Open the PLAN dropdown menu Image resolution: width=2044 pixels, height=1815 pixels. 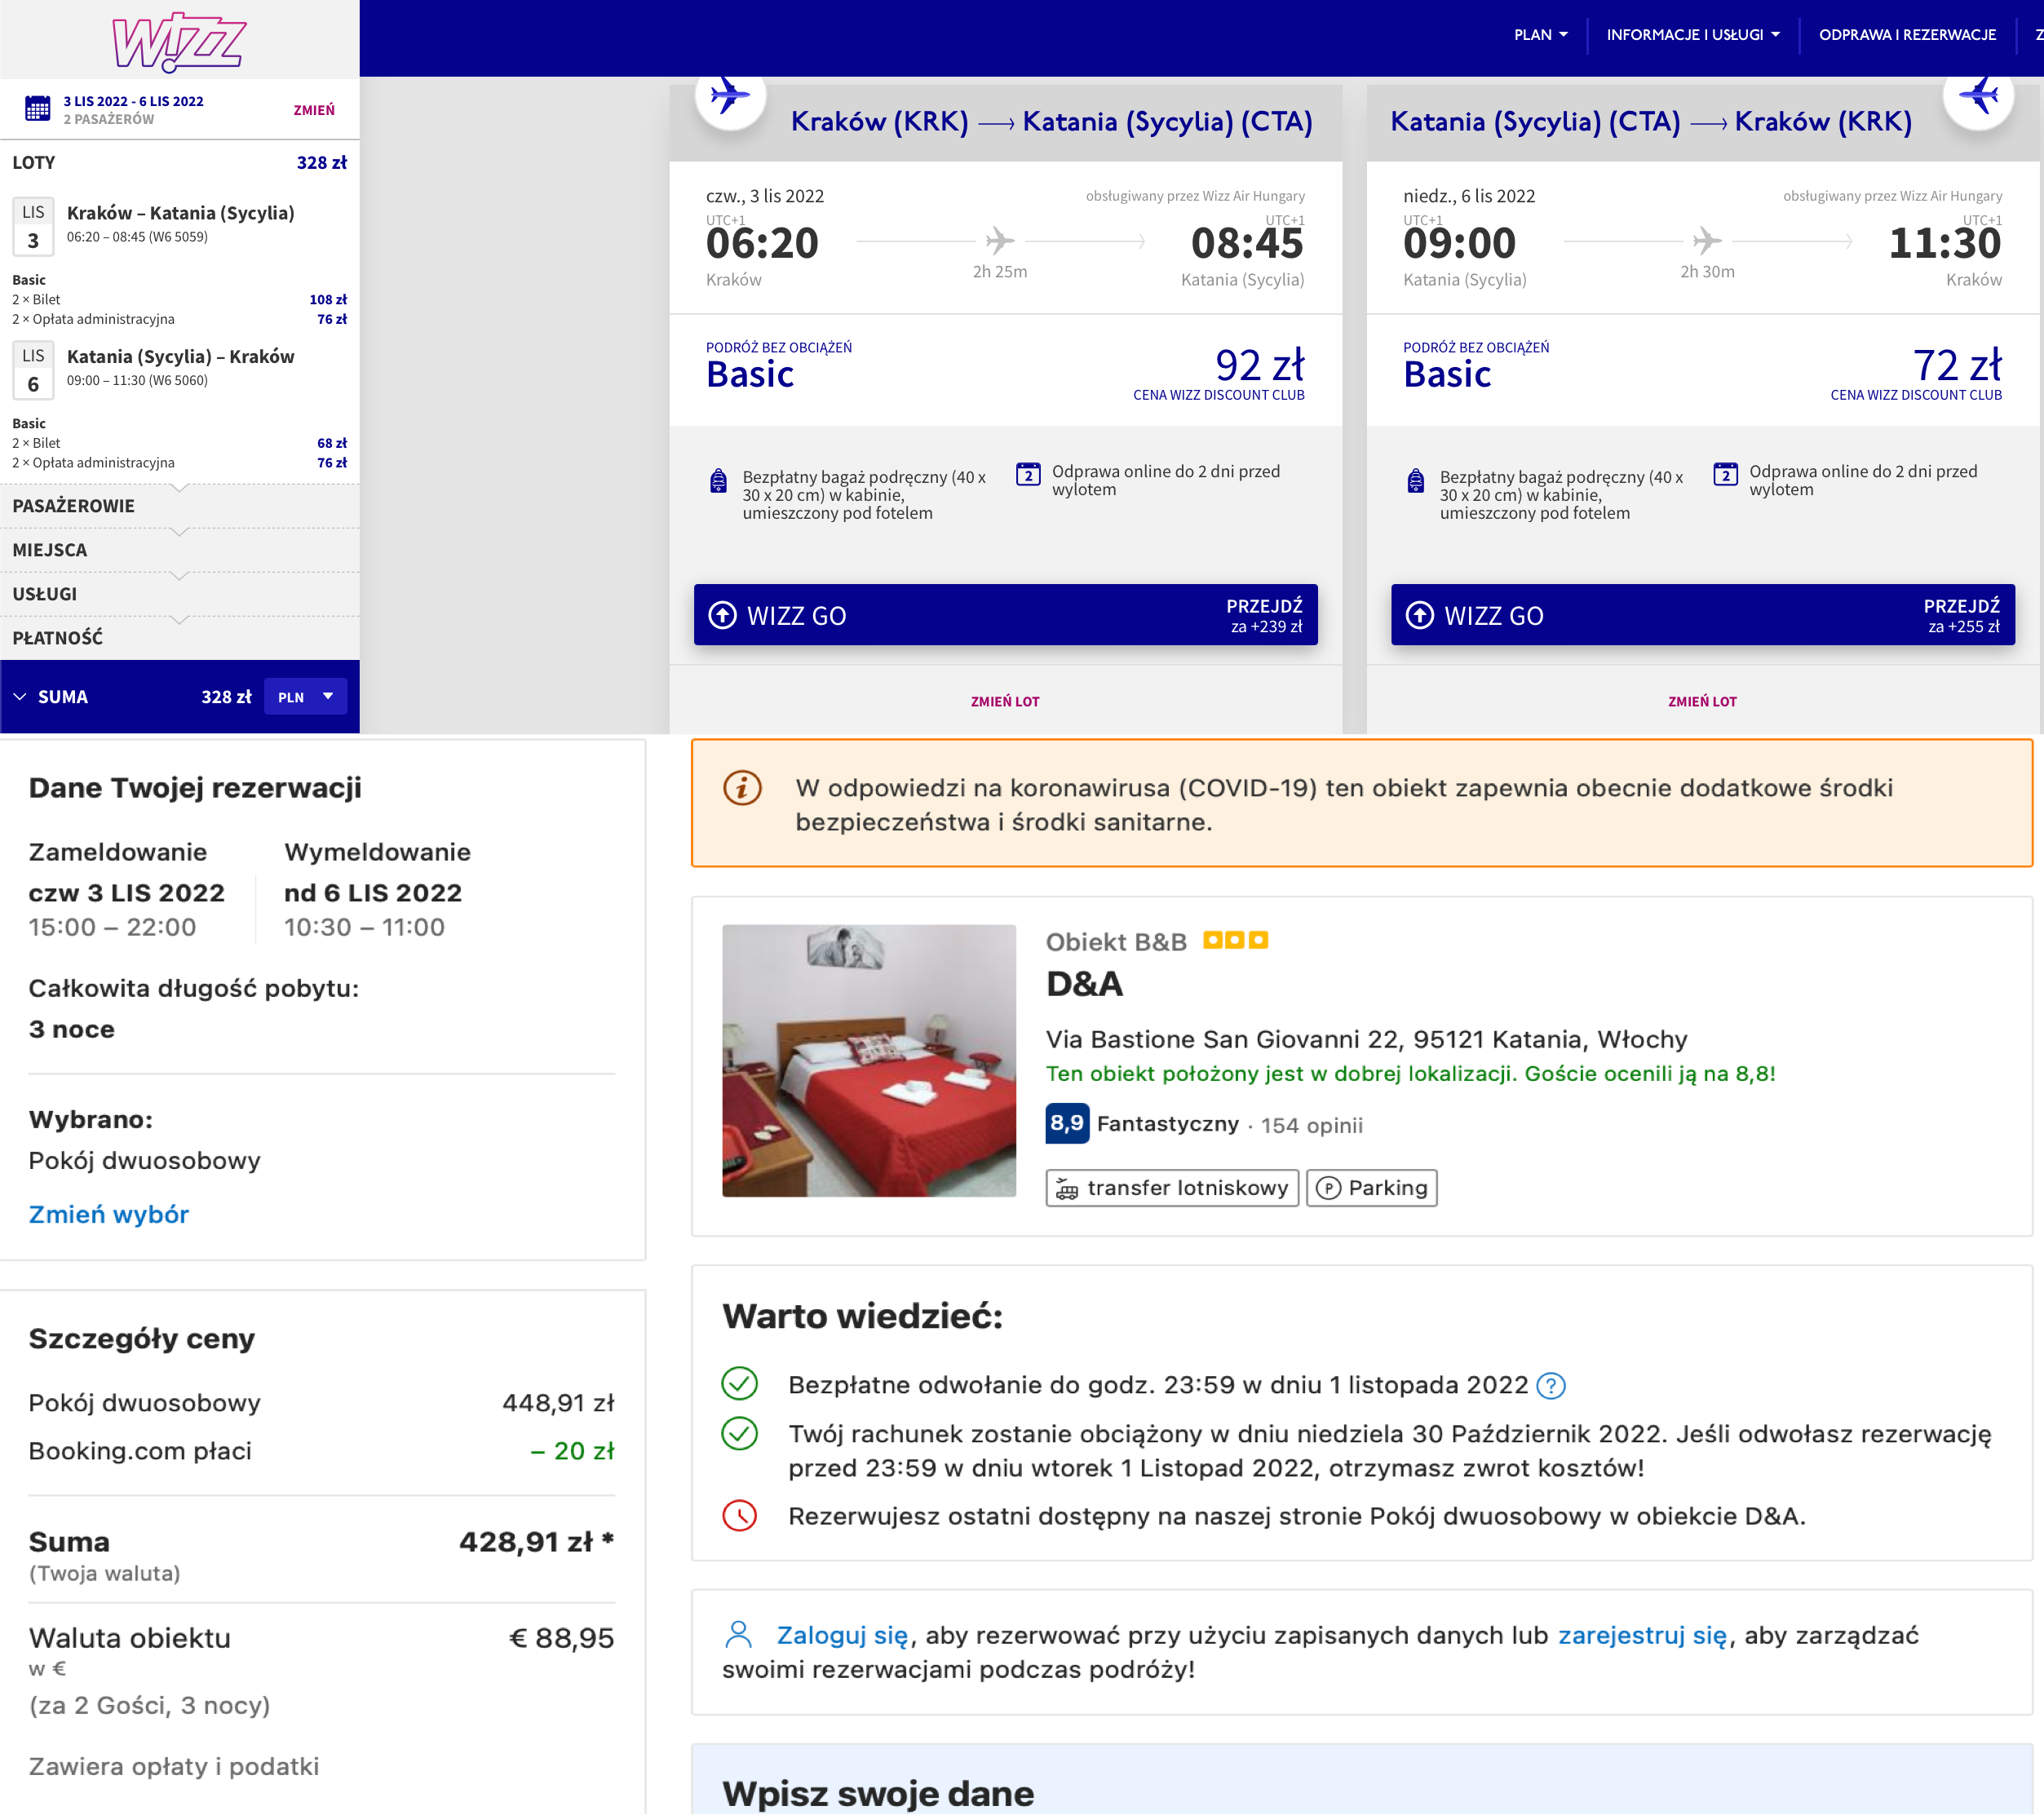1541,35
